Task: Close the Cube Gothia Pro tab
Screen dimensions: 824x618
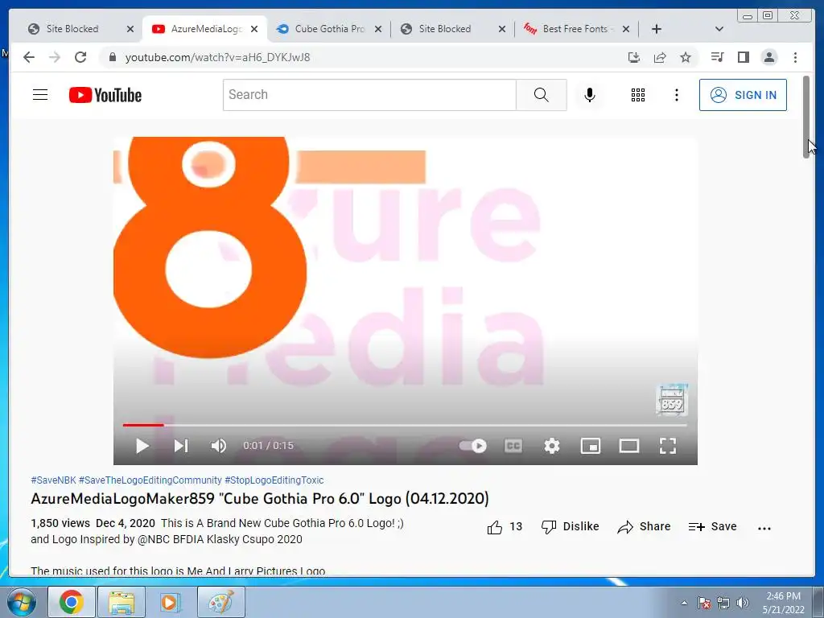Action: [378, 29]
